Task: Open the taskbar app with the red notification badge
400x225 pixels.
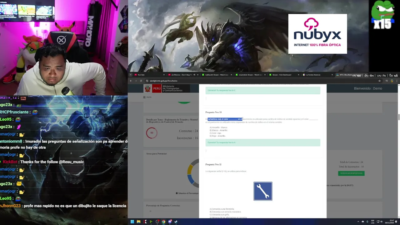Action: coord(157,222)
